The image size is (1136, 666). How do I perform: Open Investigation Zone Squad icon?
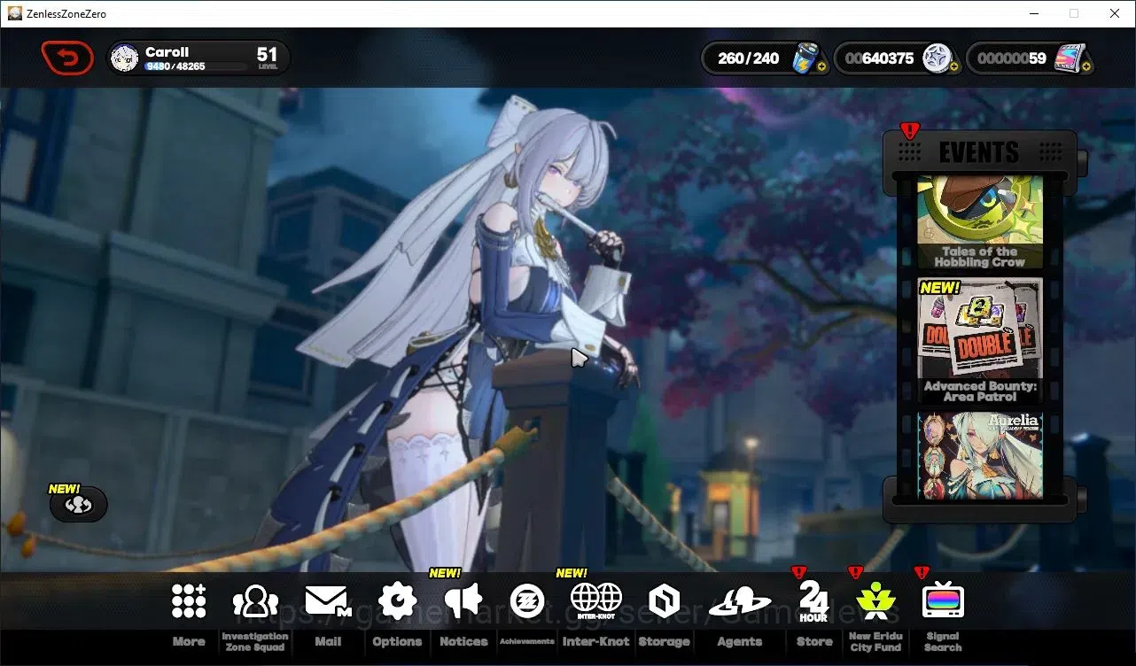coord(255,601)
